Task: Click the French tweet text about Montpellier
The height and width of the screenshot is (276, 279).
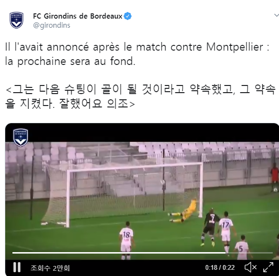Action: (x=137, y=54)
